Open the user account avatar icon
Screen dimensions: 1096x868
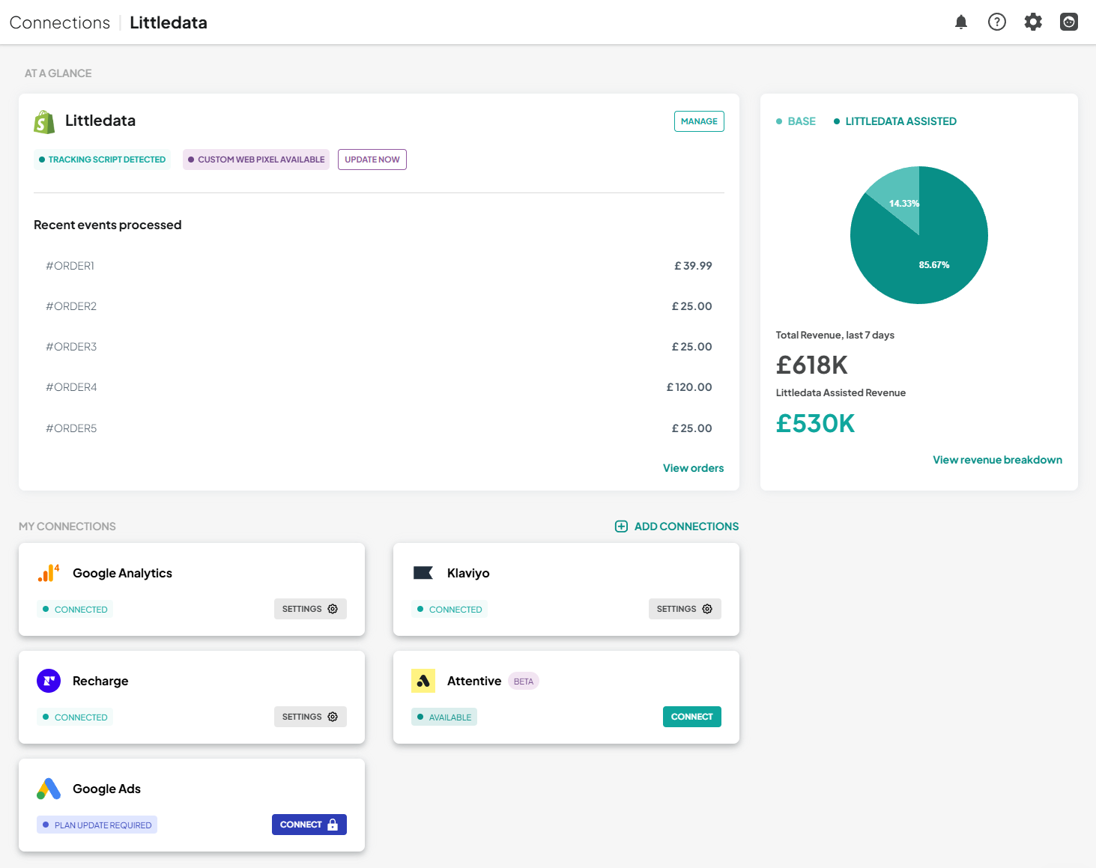tap(1069, 22)
